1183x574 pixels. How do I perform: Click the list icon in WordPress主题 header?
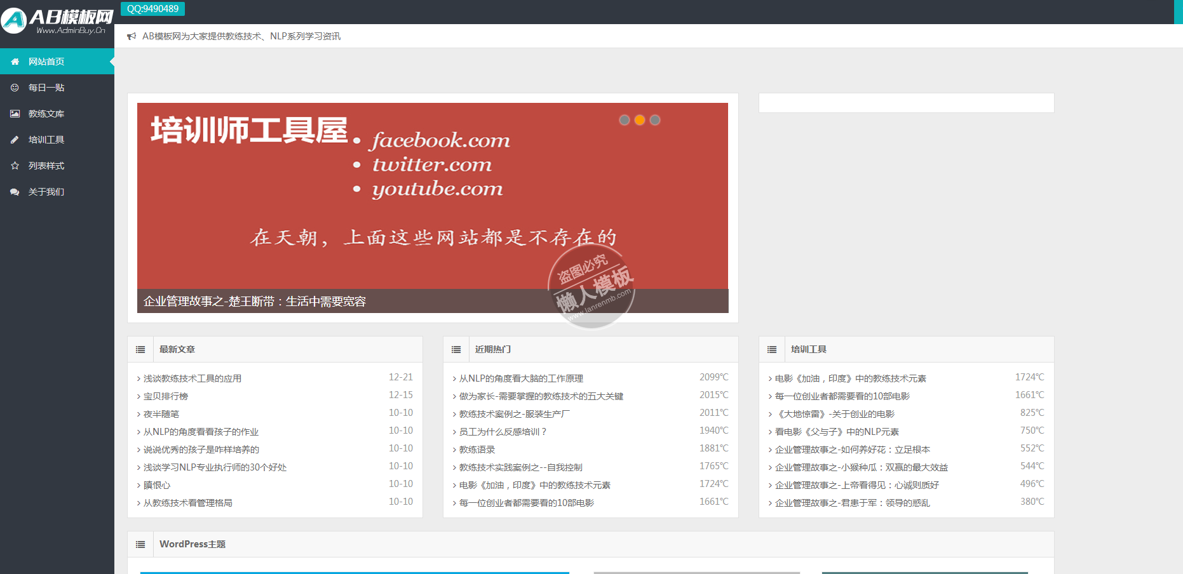[x=140, y=544]
